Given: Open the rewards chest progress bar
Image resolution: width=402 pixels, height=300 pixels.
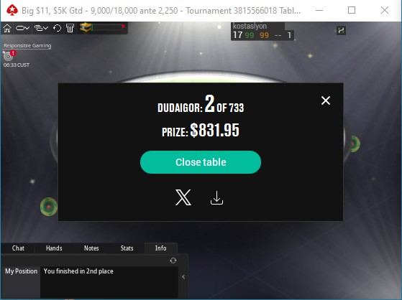Looking at the screenshot, I should point(102,28).
